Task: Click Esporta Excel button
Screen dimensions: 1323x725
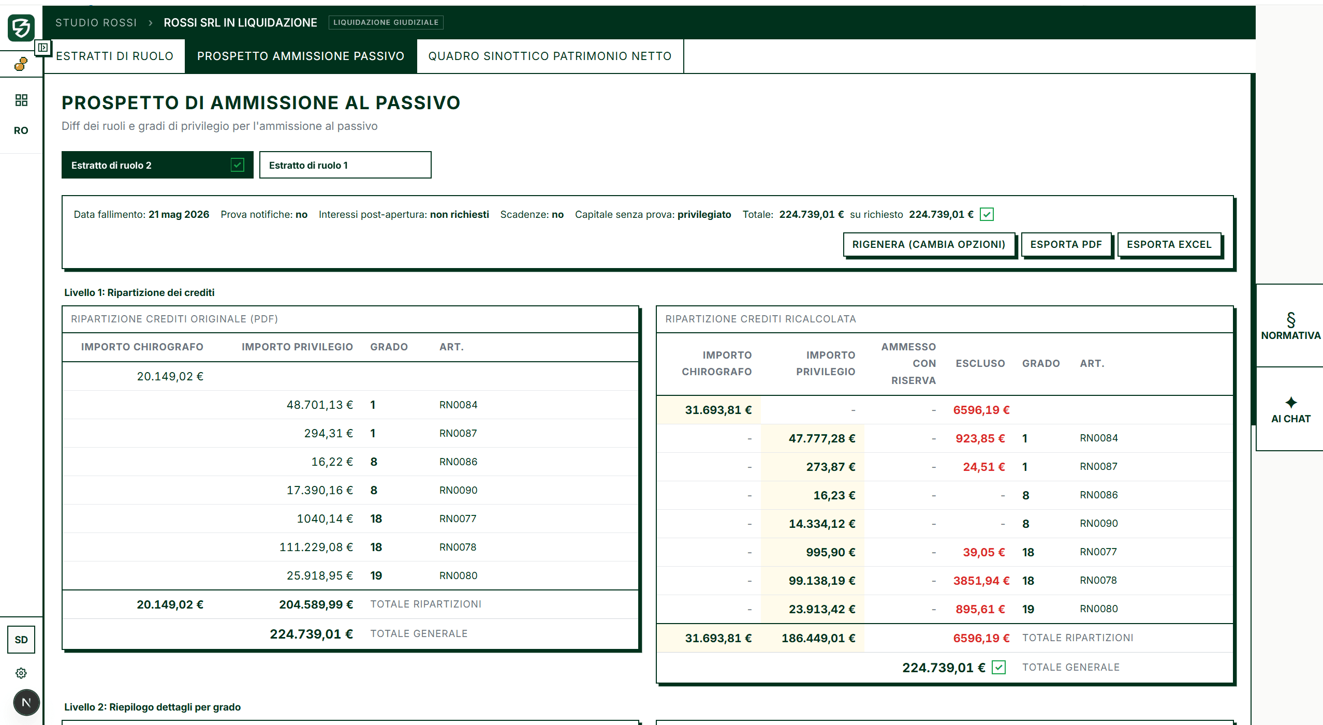Action: pyautogui.click(x=1169, y=244)
